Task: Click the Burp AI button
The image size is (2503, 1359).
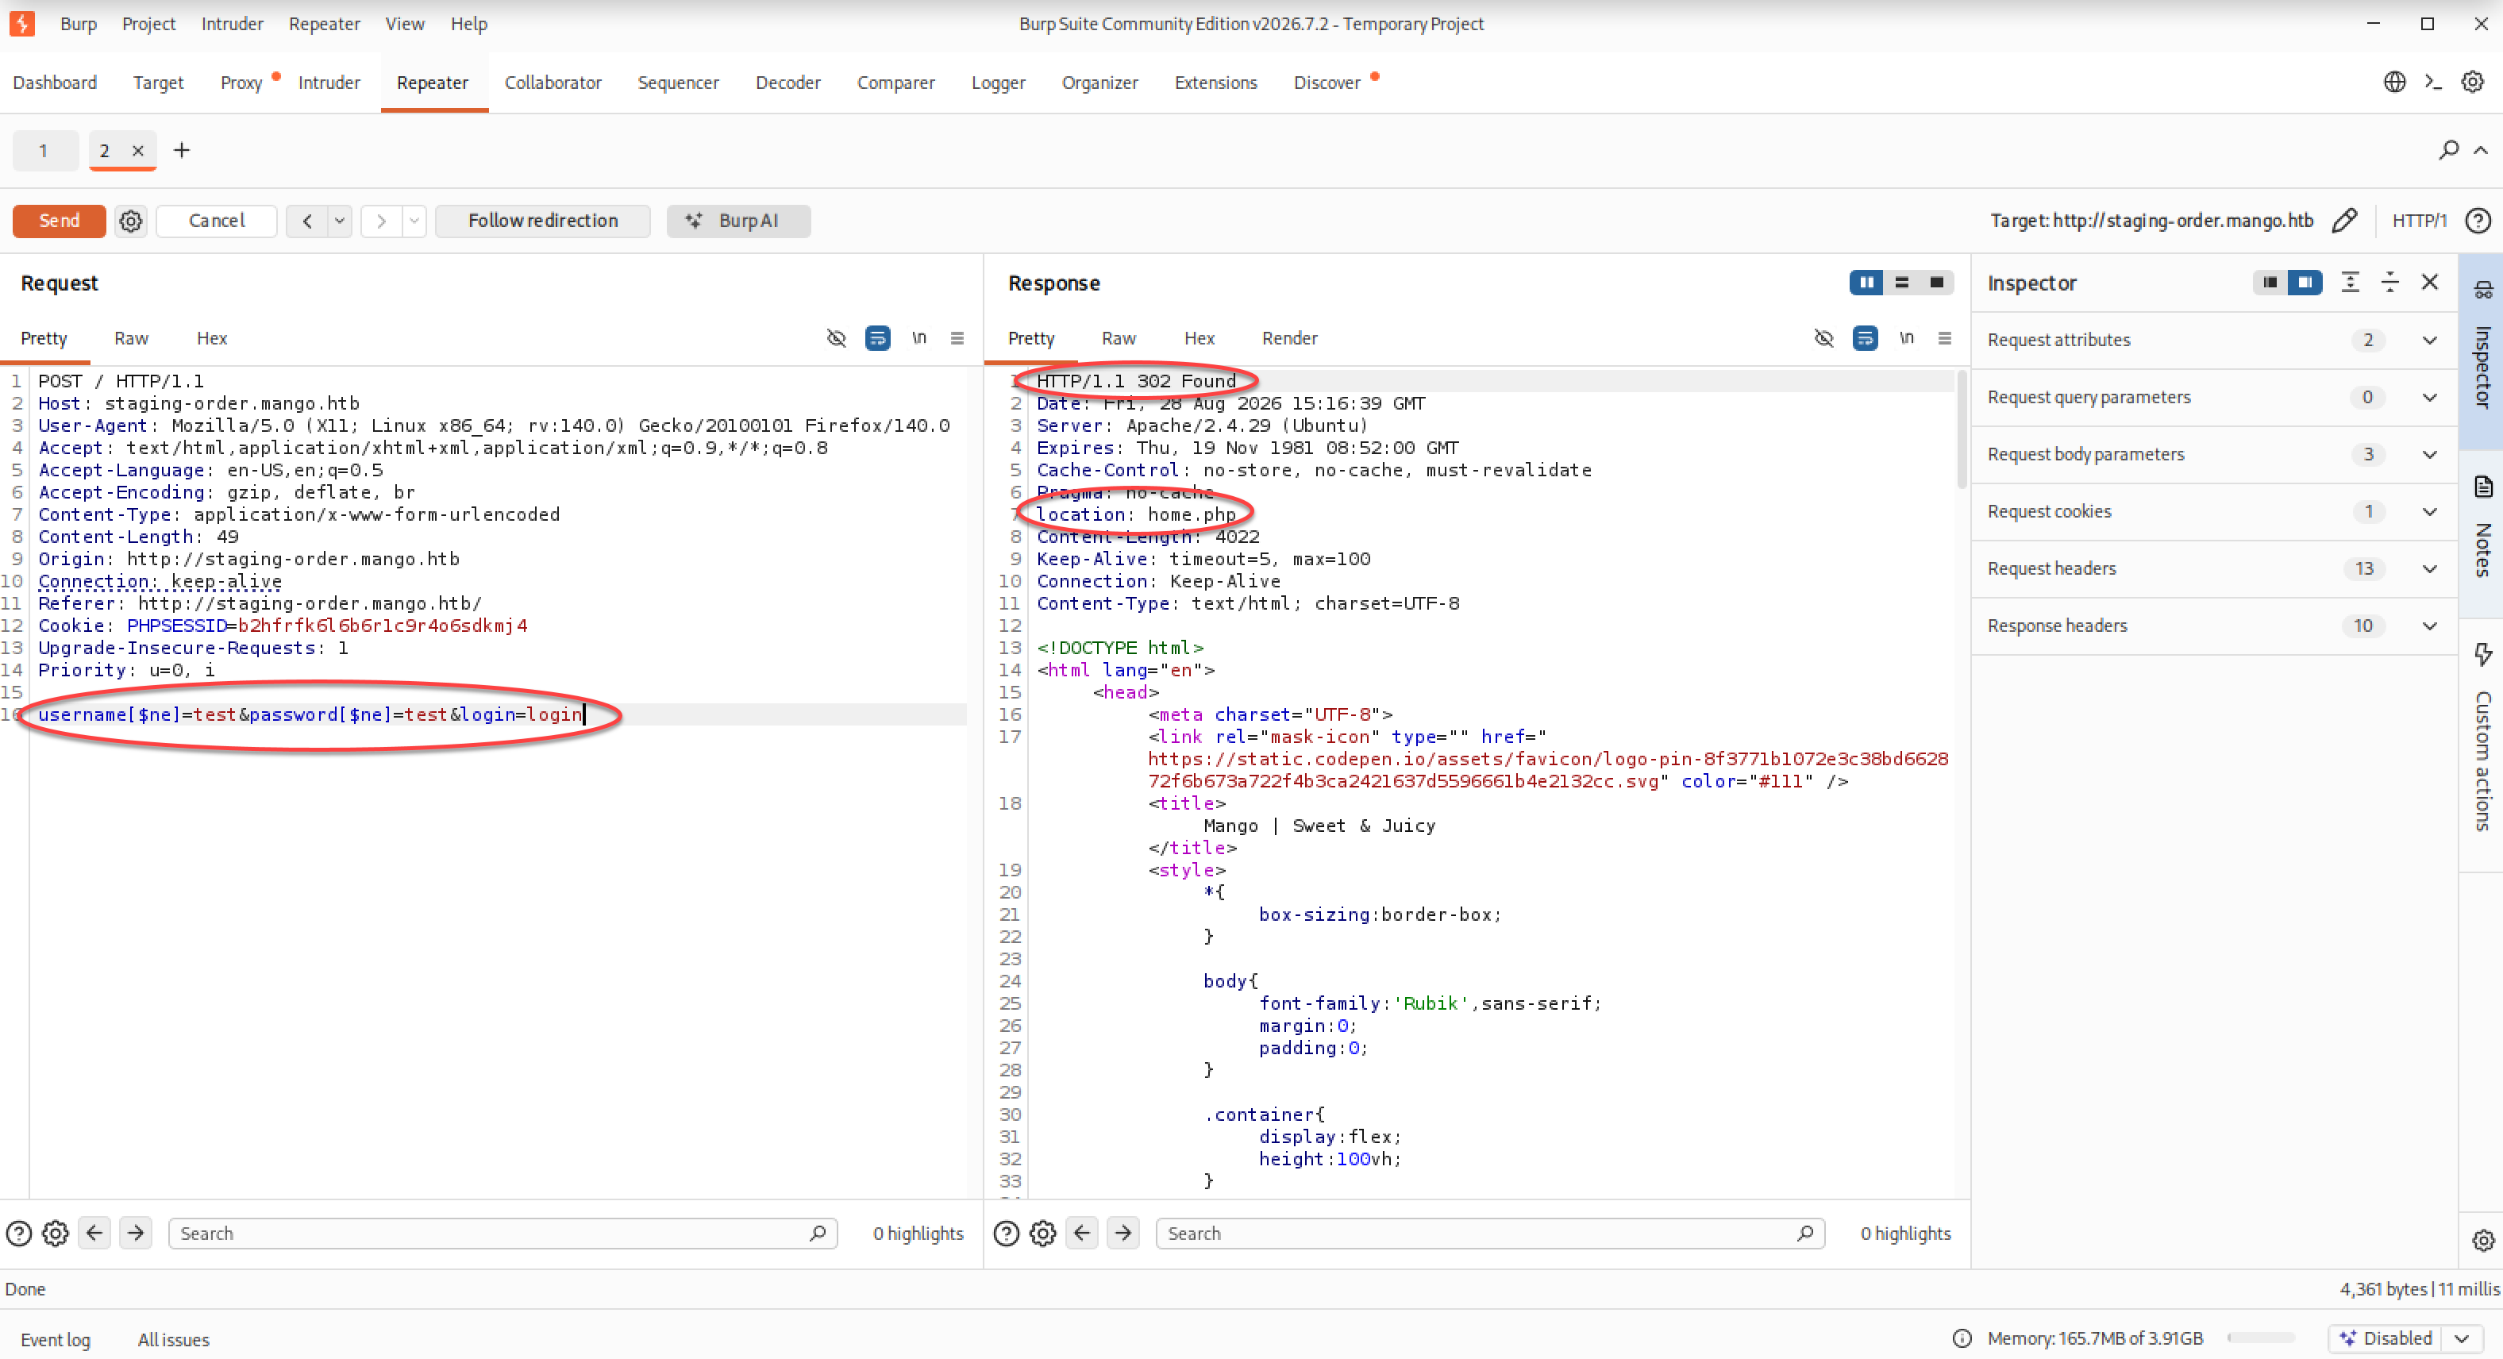Action: tap(738, 221)
